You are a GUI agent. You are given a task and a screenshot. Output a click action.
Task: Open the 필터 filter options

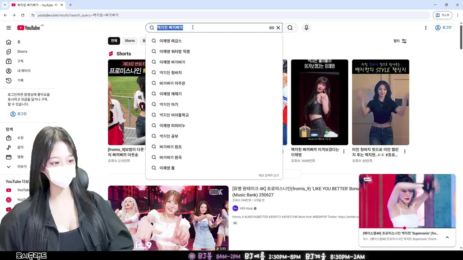(400, 41)
